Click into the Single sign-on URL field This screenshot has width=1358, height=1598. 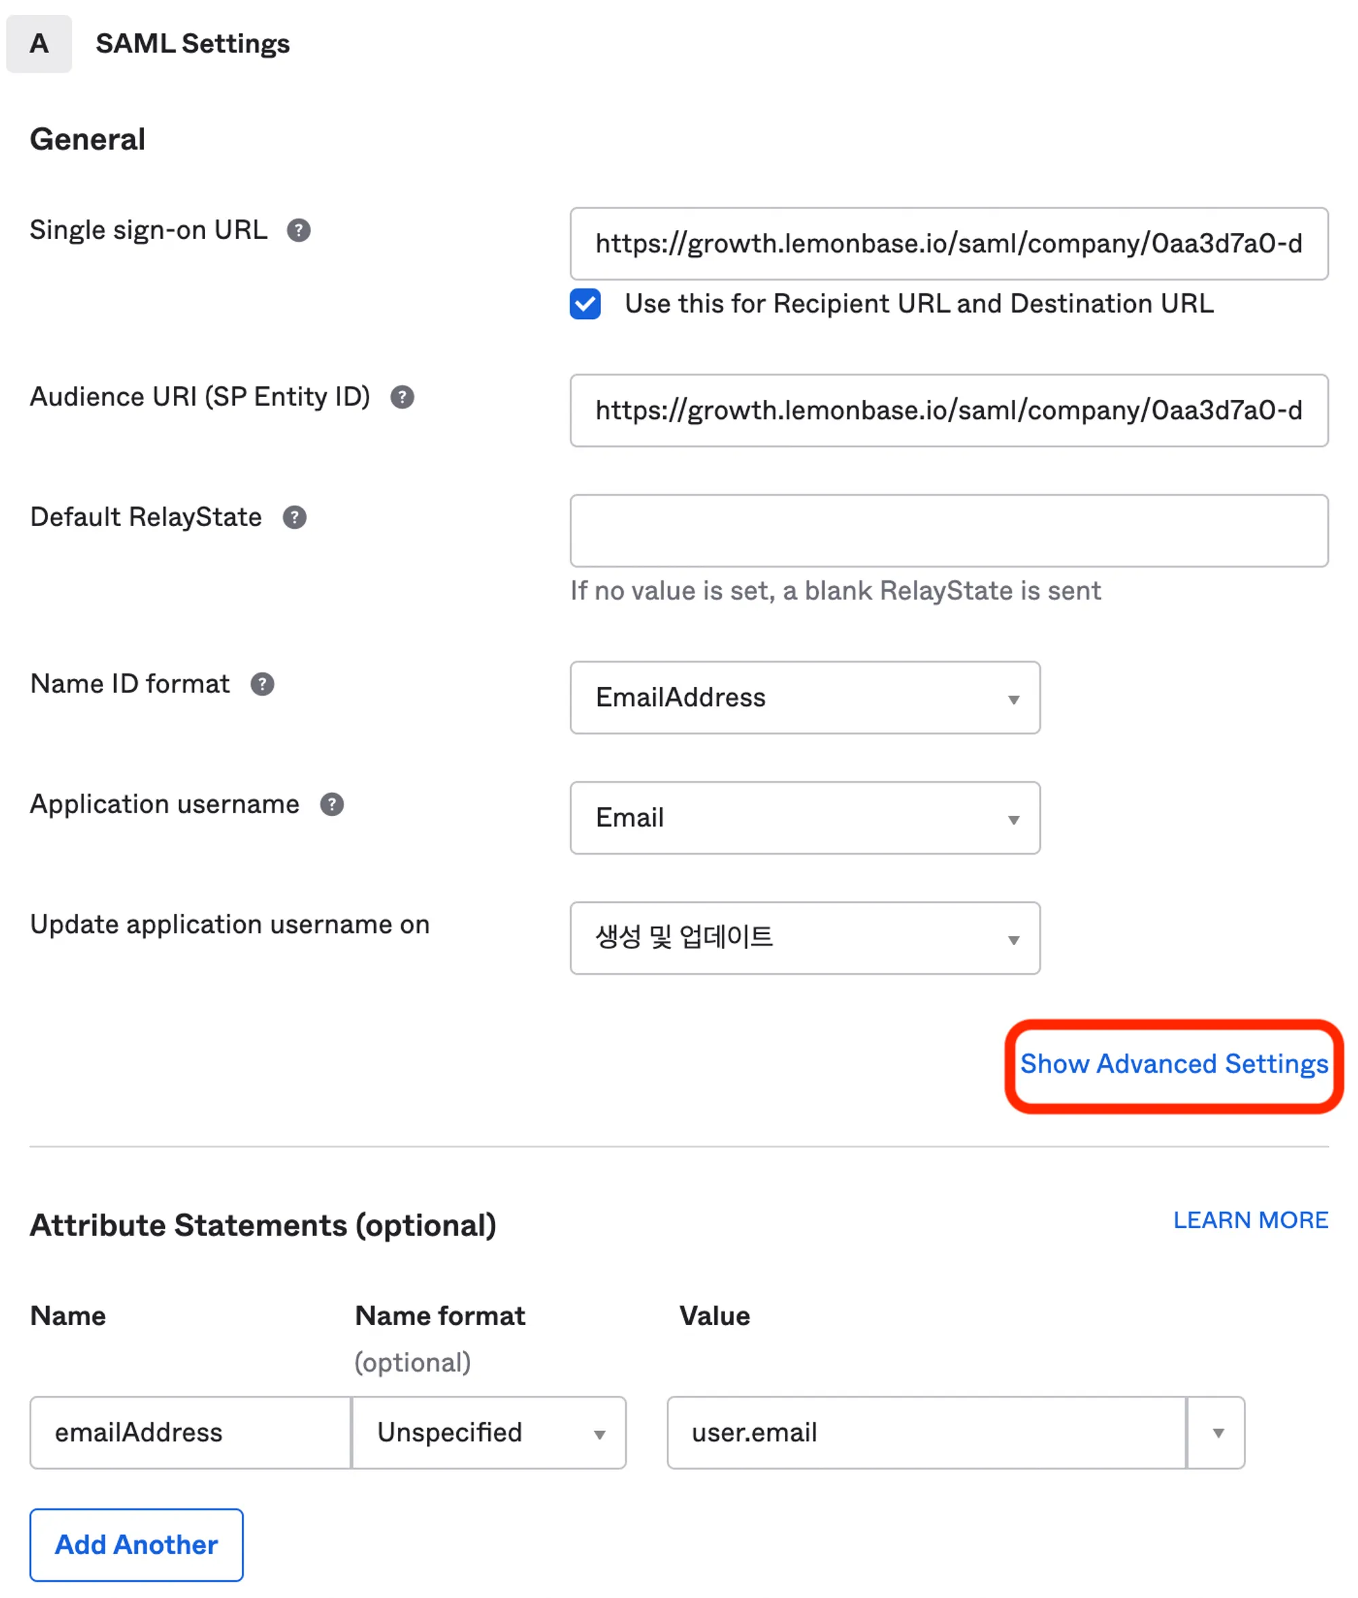949,244
